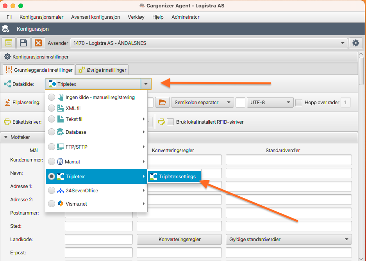Open the Datakilde dropdown arrow
Image resolution: width=366 pixels, height=261 pixels.
click(x=146, y=84)
